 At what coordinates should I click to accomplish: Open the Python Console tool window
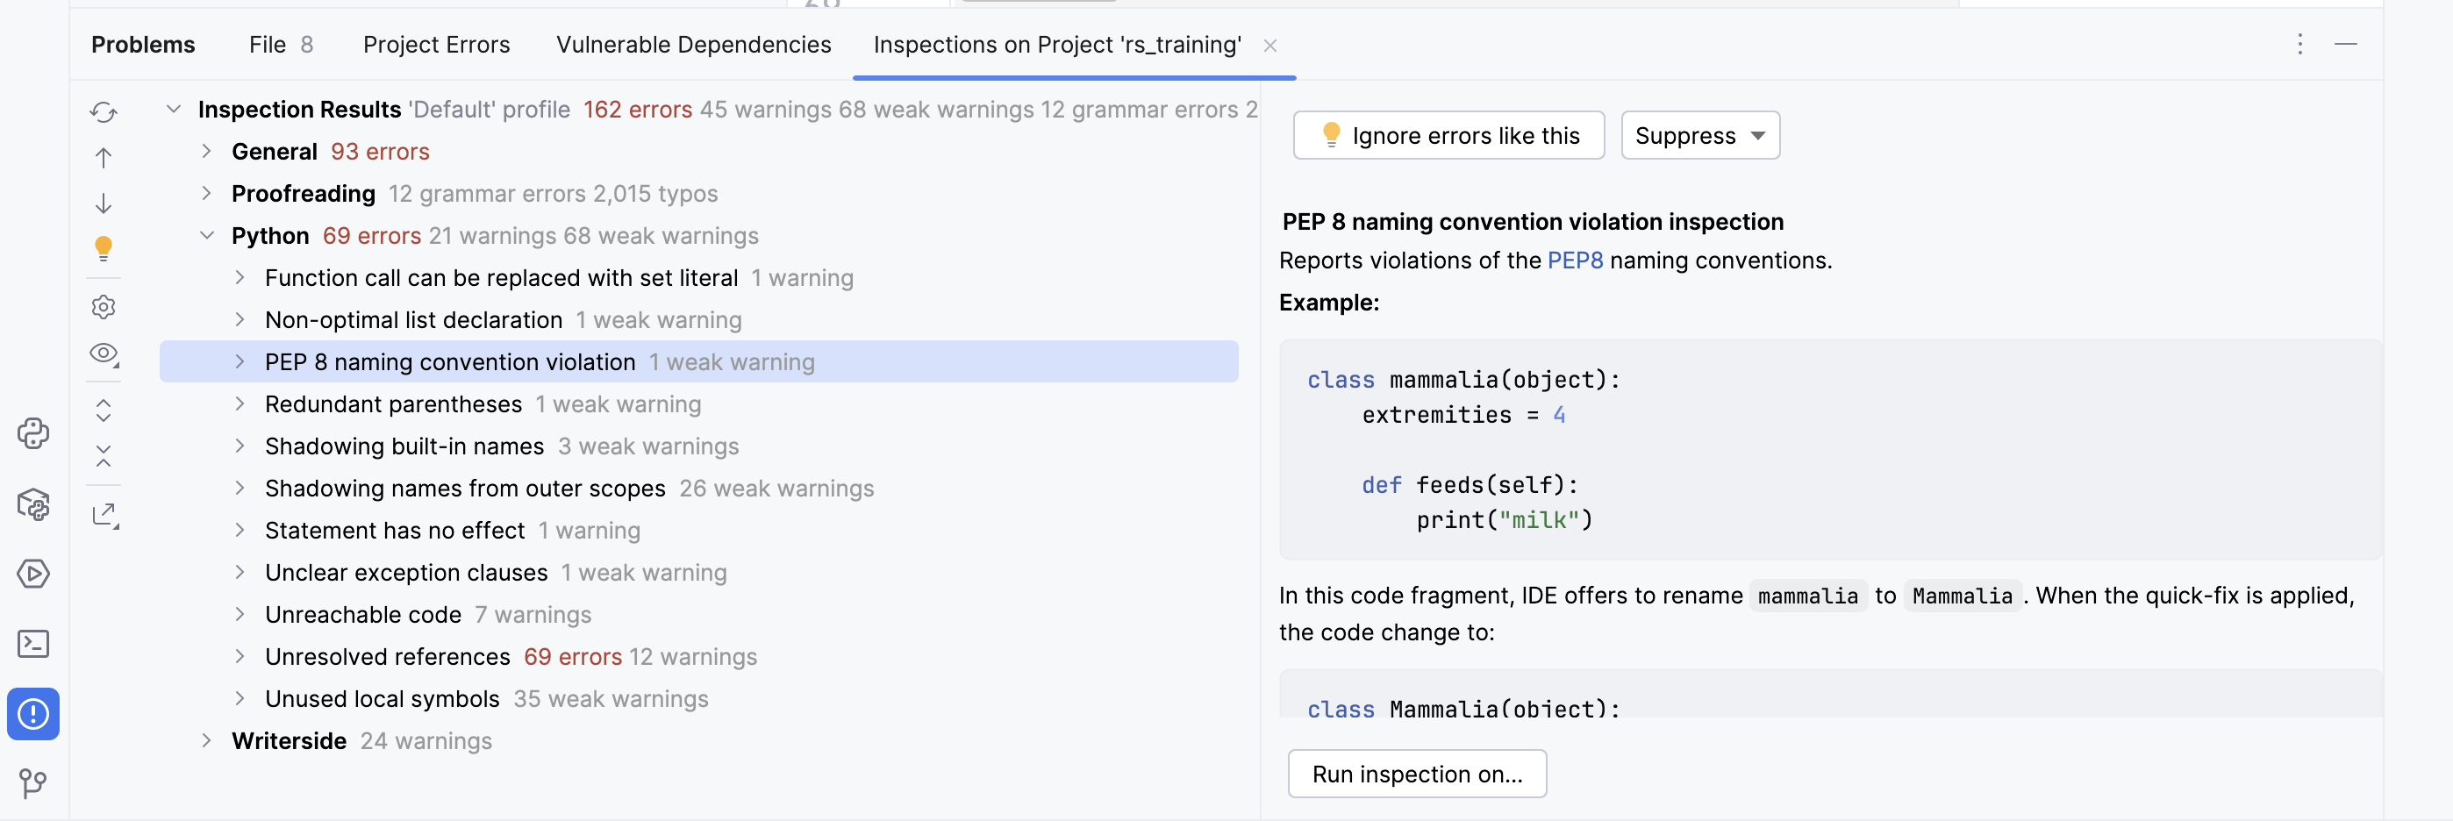click(33, 433)
